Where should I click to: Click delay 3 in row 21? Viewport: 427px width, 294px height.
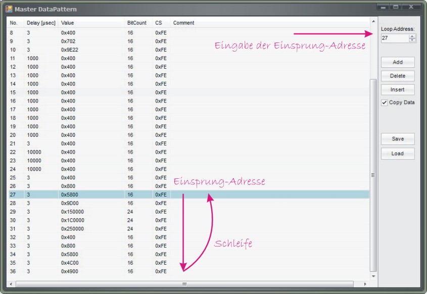tap(28, 143)
